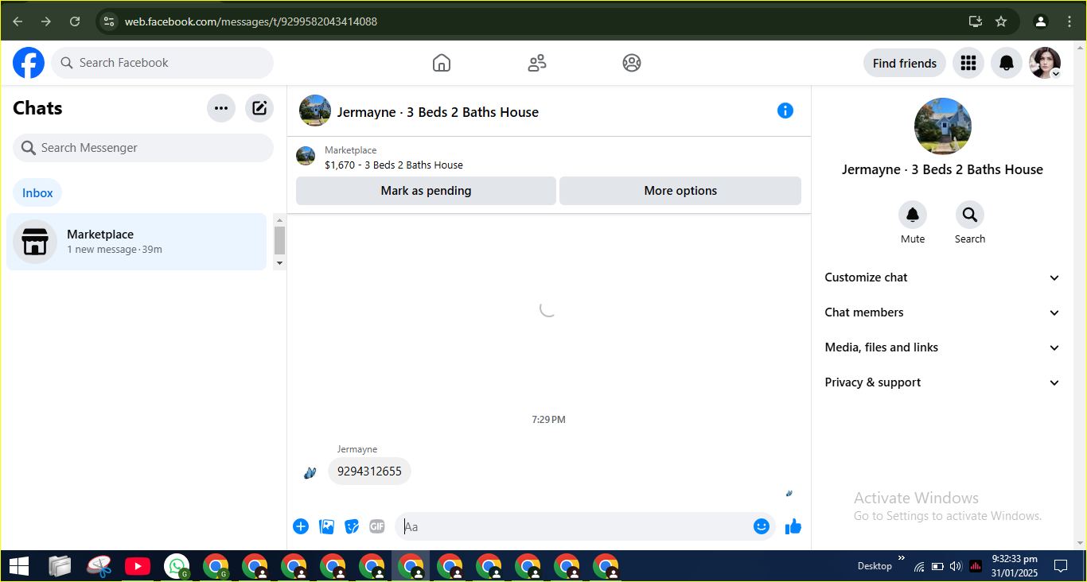This screenshot has width=1087, height=582.
Task: Open conversation information icon
Action: (x=785, y=111)
